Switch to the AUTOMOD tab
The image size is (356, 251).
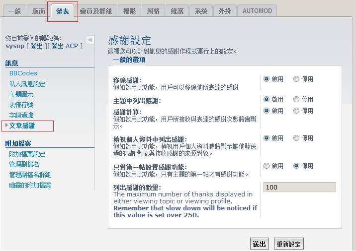pos(257,11)
